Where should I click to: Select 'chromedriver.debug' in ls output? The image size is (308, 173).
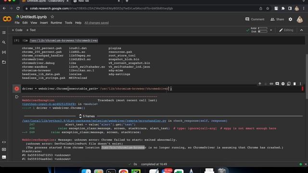(38, 63)
